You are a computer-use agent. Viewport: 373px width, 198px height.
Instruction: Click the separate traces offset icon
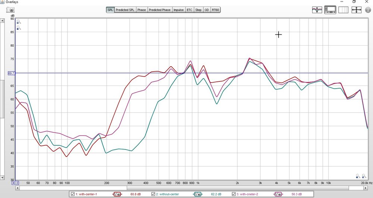click(x=317, y=10)
